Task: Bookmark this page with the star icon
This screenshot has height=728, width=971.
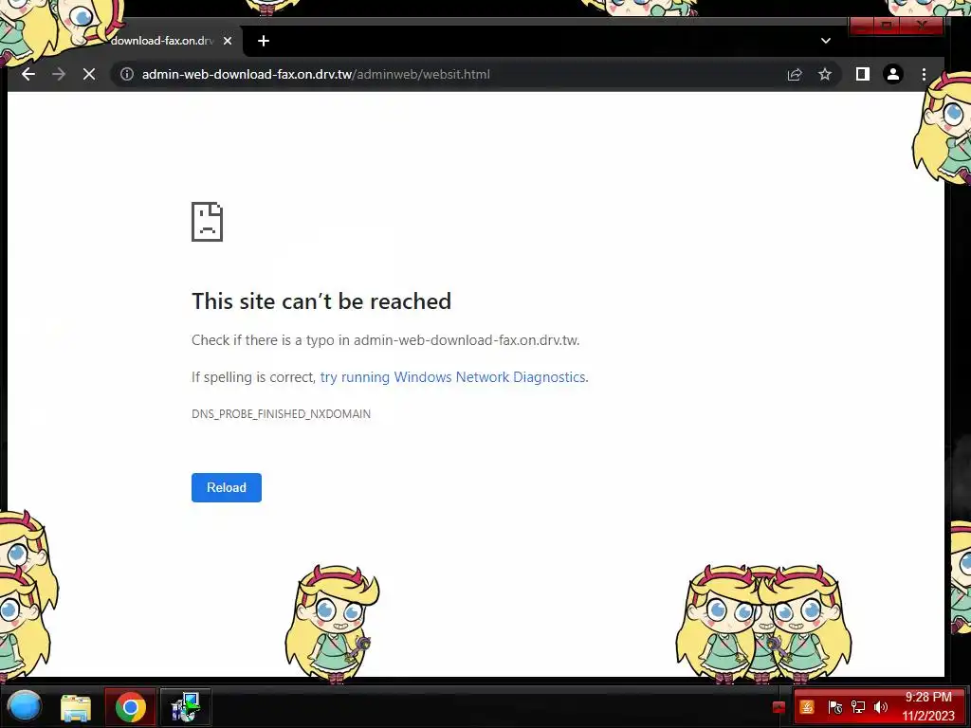Action: tap(825, 74)
